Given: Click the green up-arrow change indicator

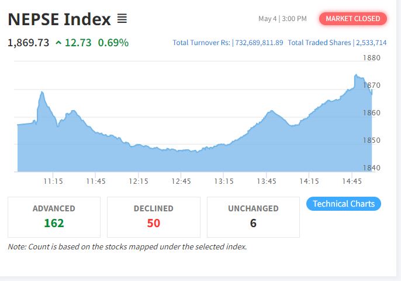Looking at the screenshot, I should pyautogui.click(x=58, y=43).
